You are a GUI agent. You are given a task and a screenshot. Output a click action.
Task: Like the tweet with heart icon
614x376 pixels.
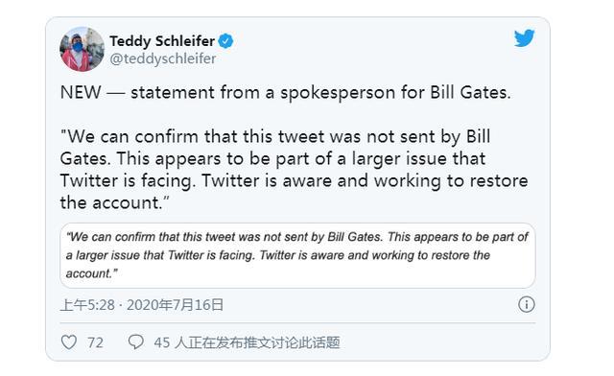coord(69,342)
